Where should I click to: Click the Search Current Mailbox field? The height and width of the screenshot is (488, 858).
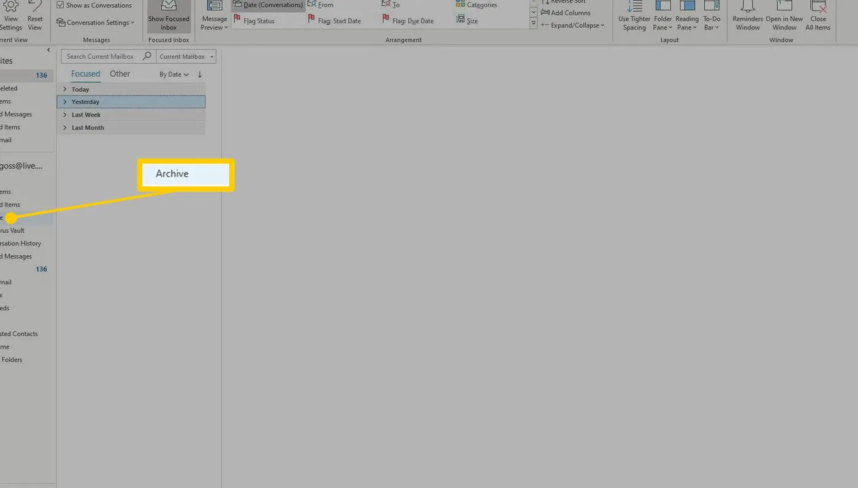coord(101,56)
